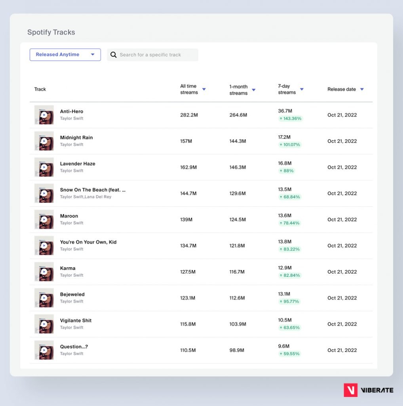Open Snow On The Beach track title
Screen dimensions: 403x406
93,190
